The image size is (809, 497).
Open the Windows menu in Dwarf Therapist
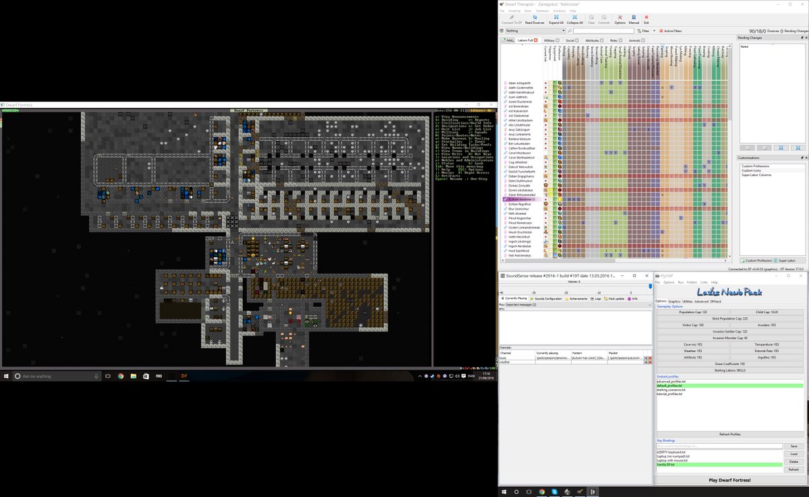[560, 11]
